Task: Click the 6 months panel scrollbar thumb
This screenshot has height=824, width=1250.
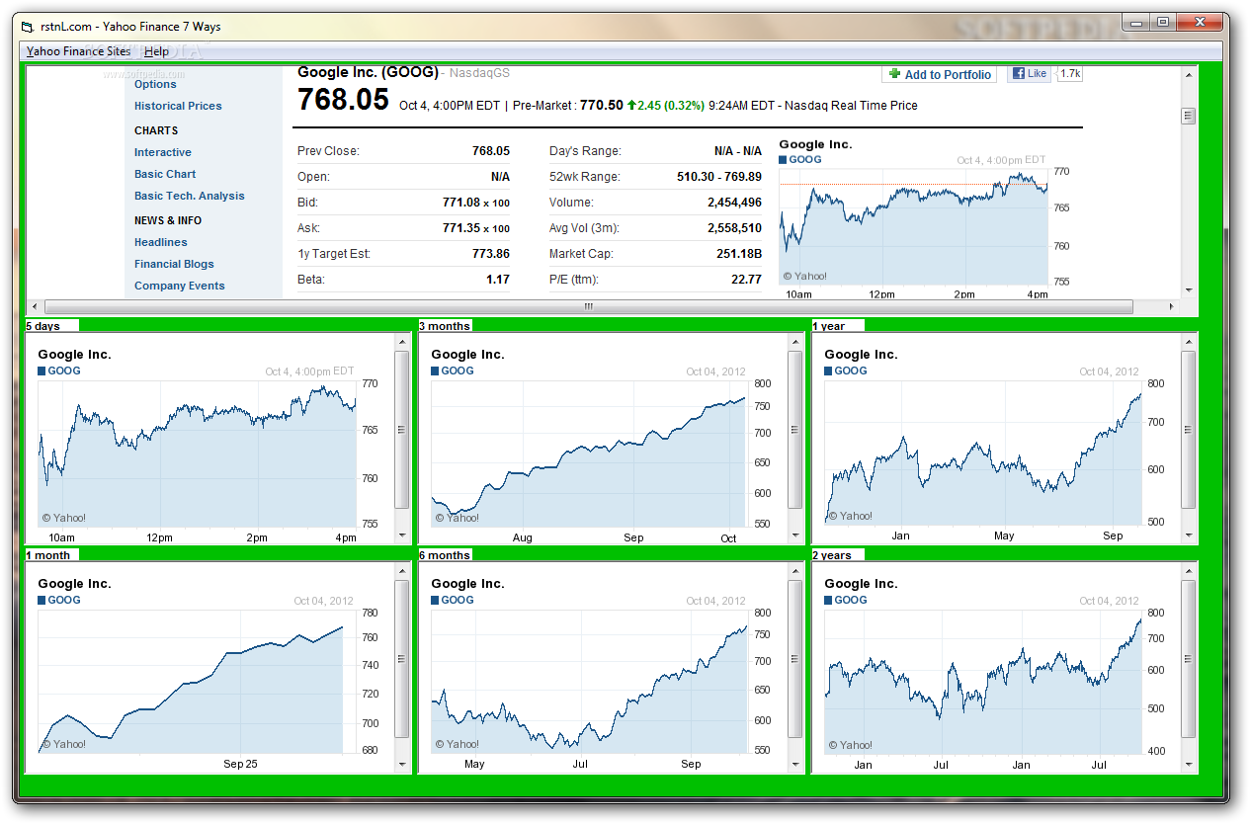Action: point(795,658)
